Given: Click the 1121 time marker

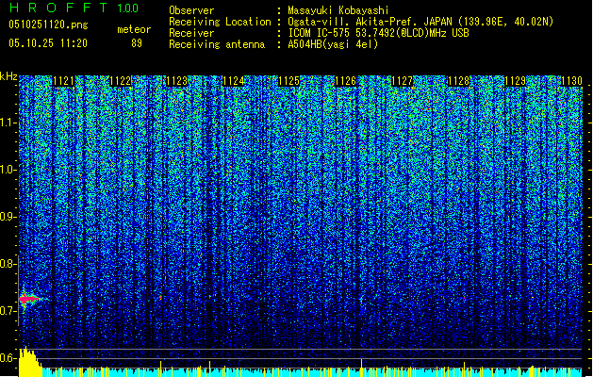Looking at the screenshot, I should point(63,81).
